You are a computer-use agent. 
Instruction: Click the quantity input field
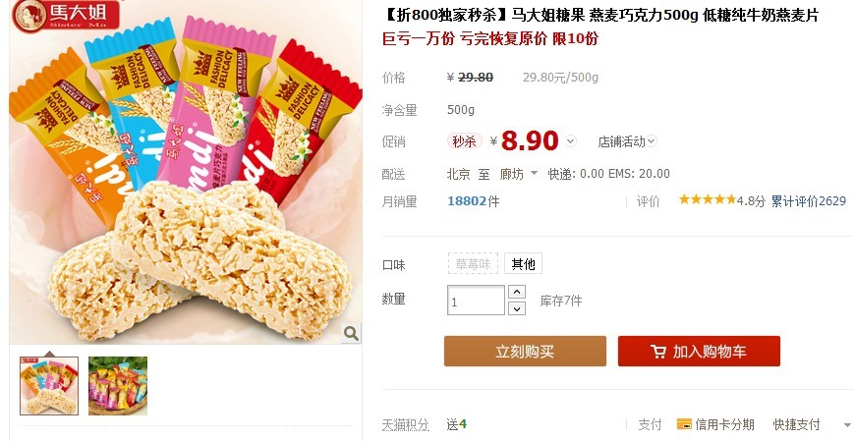point(476,300)
